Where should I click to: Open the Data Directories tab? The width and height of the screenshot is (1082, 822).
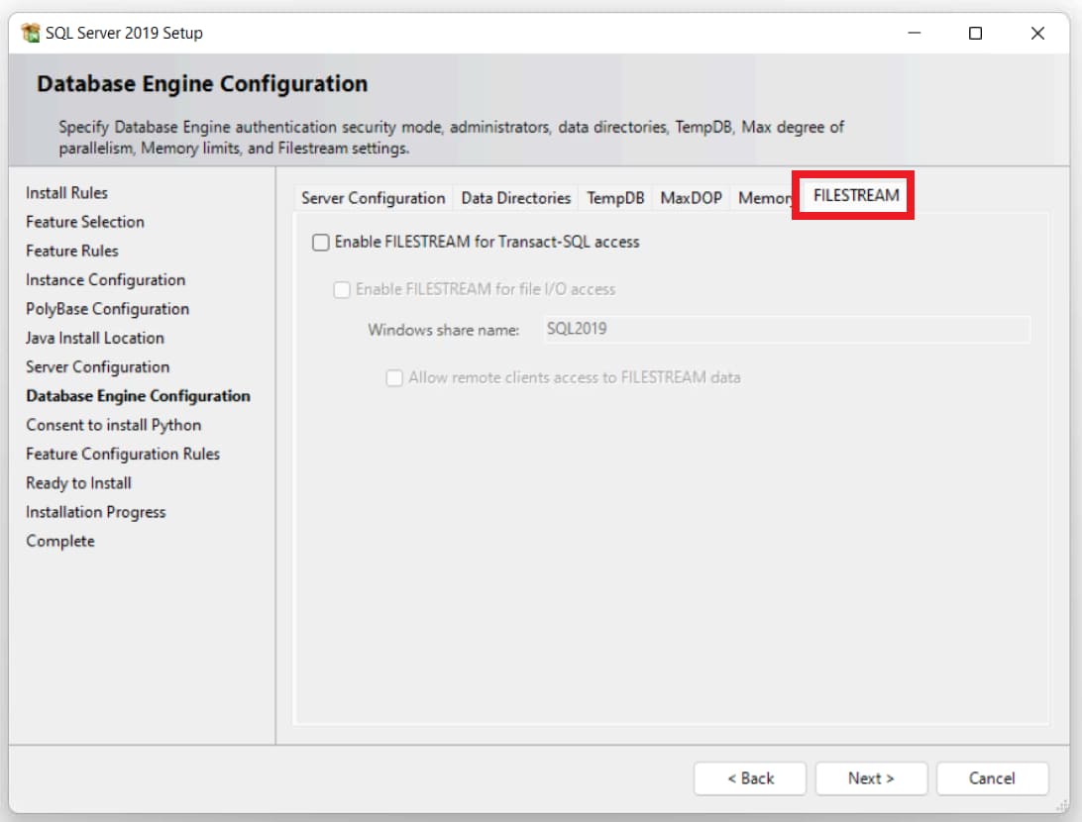click(x=515, y=198)
